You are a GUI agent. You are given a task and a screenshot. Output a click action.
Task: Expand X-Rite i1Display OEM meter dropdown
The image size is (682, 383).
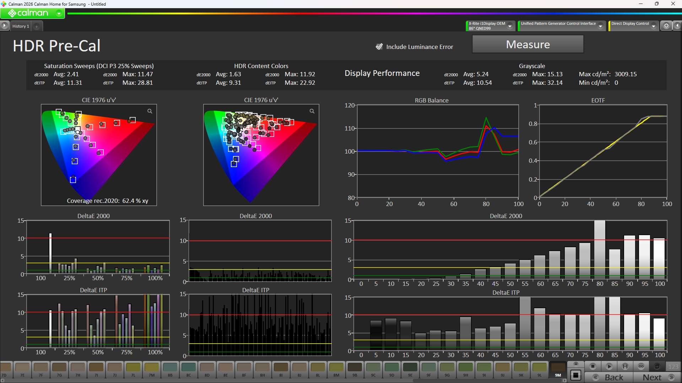510,26
